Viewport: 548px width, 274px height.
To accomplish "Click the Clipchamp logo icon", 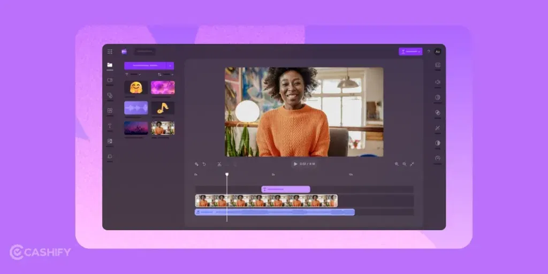I will [x=124, y=52].
